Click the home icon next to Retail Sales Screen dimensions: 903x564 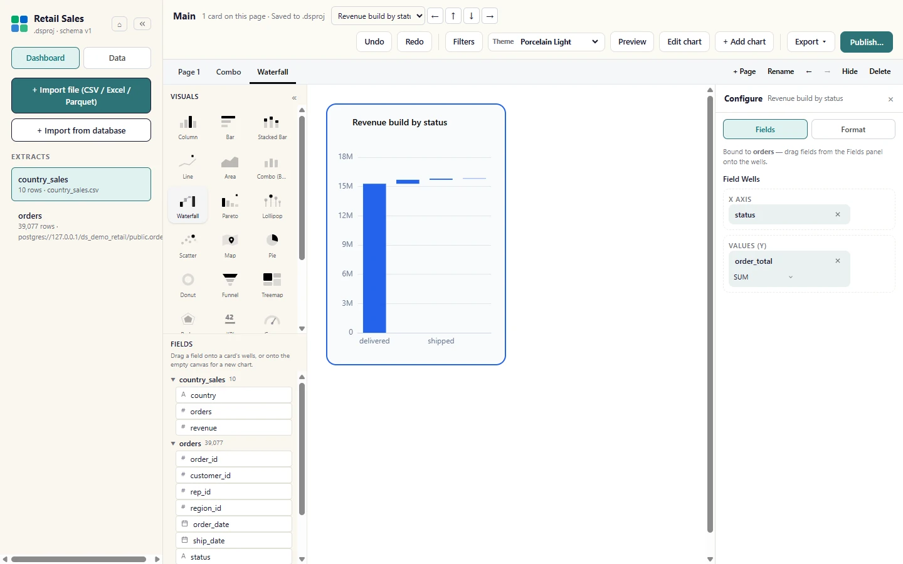coord(119,24)
